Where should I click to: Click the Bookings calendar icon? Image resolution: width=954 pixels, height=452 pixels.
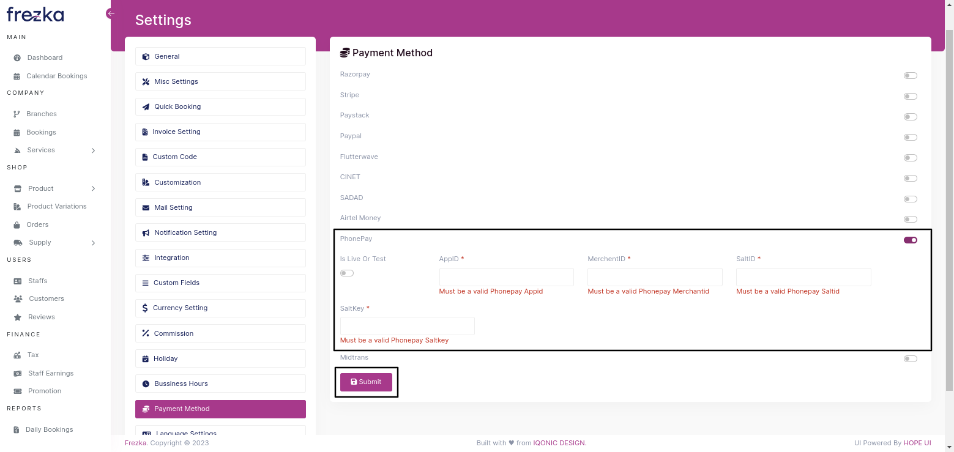(17, 133)
